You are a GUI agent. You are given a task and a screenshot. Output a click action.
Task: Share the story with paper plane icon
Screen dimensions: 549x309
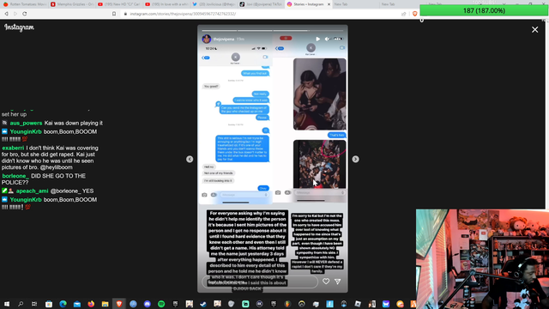point(337,282)
